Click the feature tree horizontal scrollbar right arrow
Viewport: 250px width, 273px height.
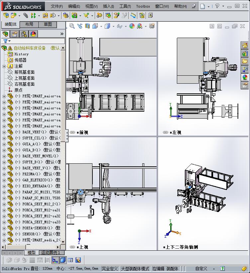tap(58, 247)
